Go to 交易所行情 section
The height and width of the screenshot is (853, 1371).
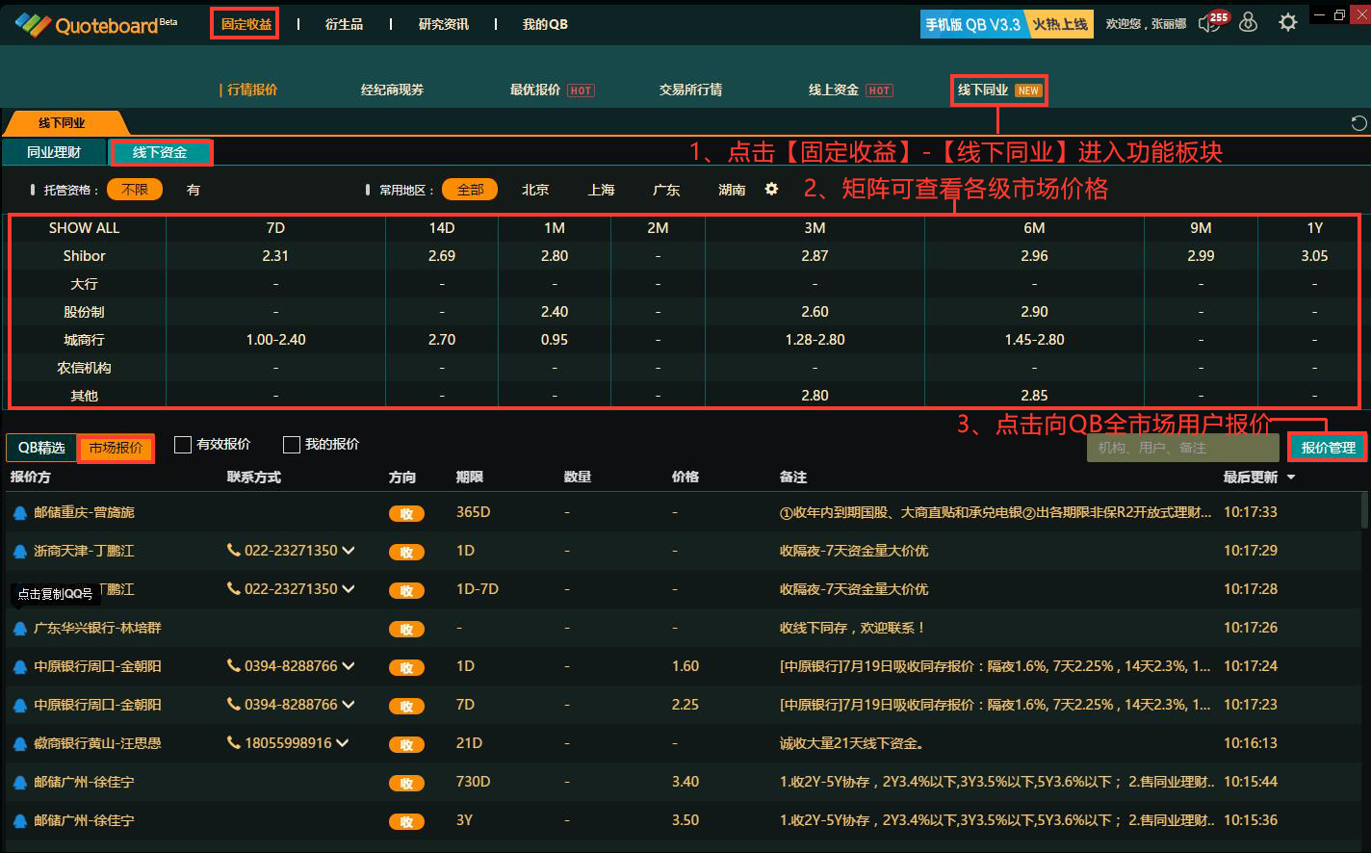click(690, 90)
